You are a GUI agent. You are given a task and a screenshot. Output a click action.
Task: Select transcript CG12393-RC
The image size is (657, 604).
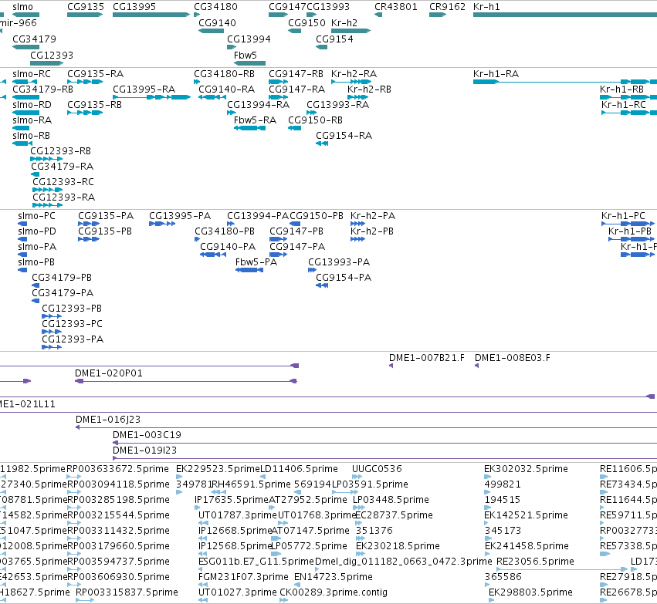tap(63, 182)
